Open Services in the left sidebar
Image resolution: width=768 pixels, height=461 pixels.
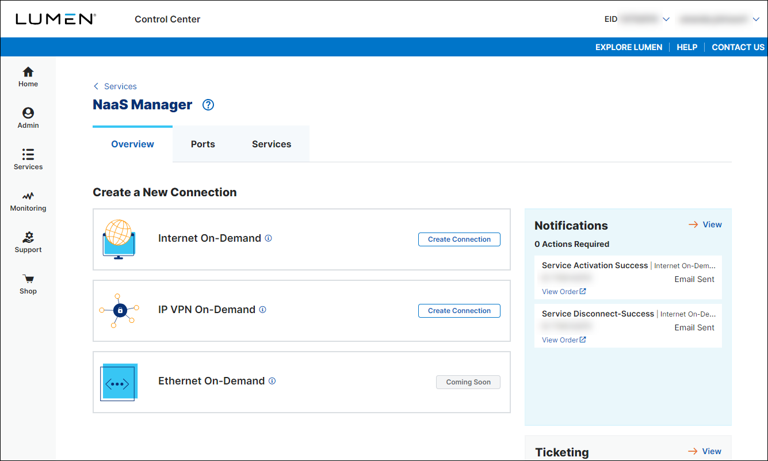(x=28, y=159)
